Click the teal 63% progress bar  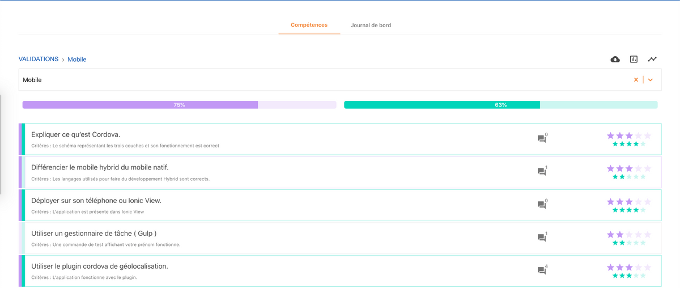tap(501, 105)
